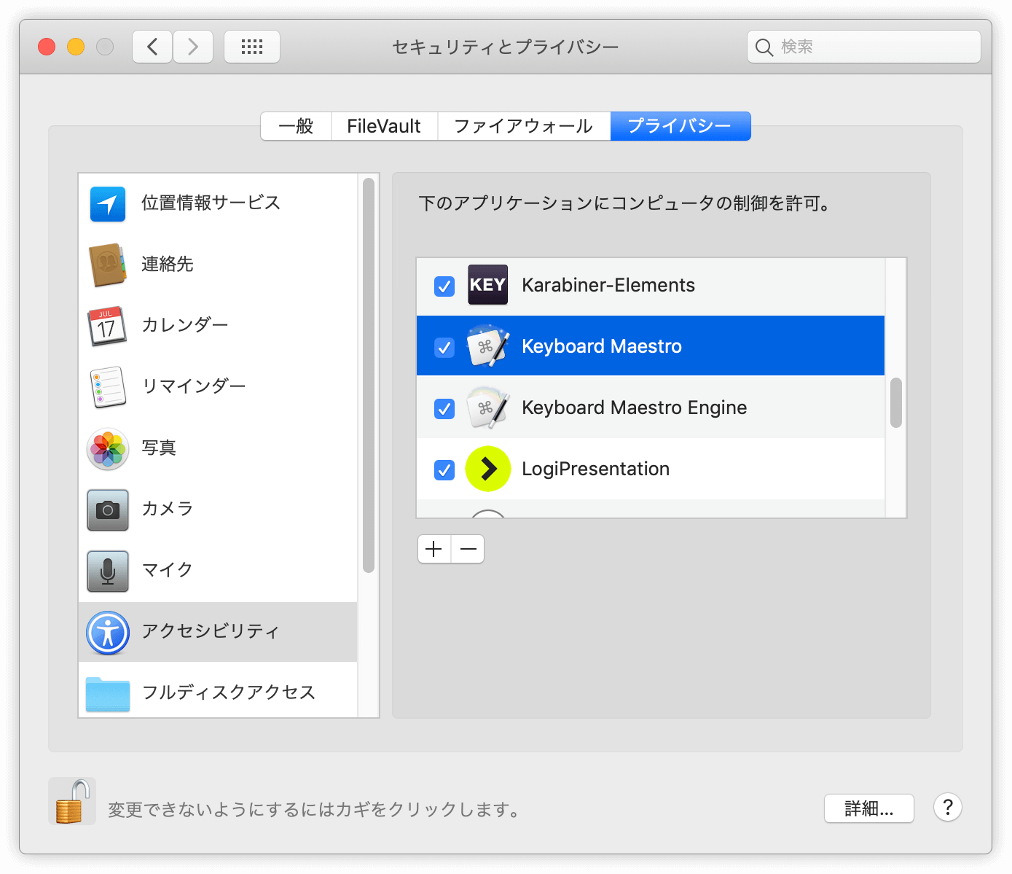Switch to the FileVault tab
The image size is (1012, 874).
(384, 126)
